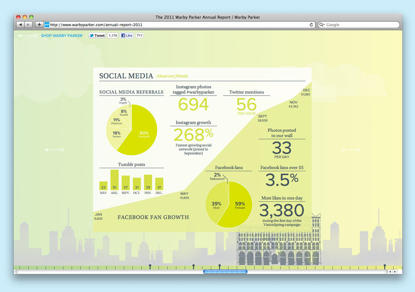Click the 3% Svpply label
This screenshot has height=292, width=415.
pos(123,101)
